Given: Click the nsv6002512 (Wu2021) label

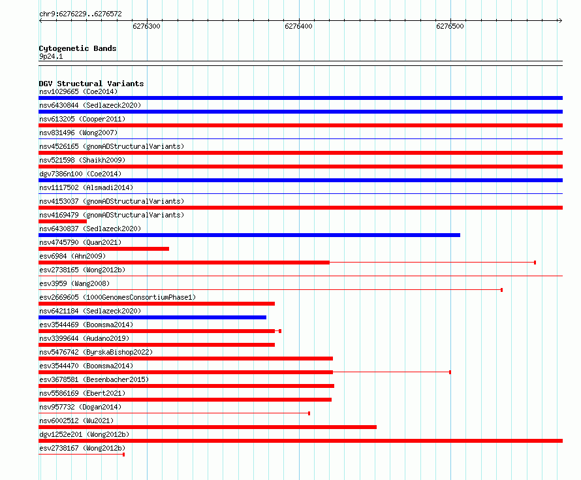Looking at the screenshot, I should (76, 421).
